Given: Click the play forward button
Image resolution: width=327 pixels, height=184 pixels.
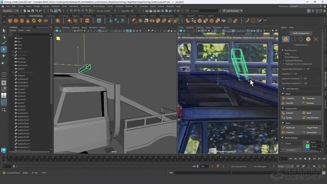Looking at the screenshot, I should pos(310,159).
